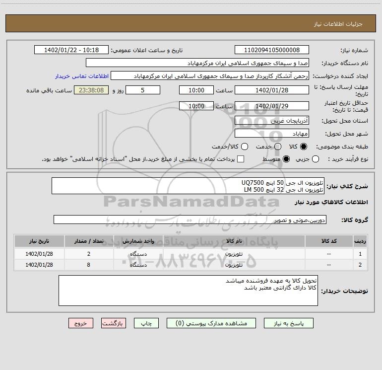Click the نام کالا column header

click(234, 241)
